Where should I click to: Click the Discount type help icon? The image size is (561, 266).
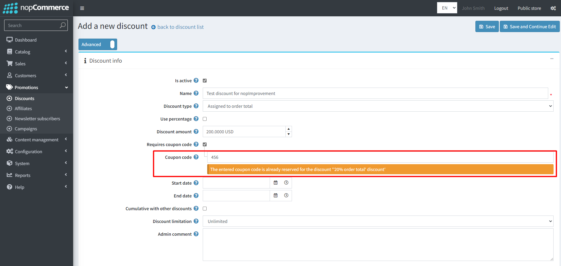click(x=196, y=106)
